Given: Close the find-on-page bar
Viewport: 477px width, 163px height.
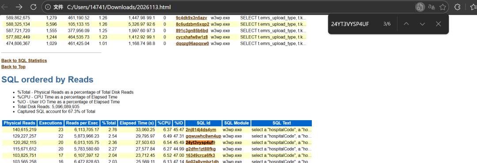Looking at the screenshot, I should 439,24.
